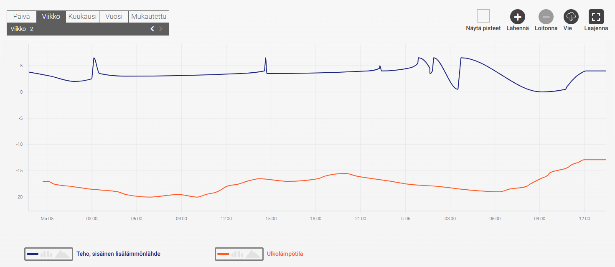Switch to the Päivä tab
This screenshot has width=615, height=267.
tap(22, 17)
